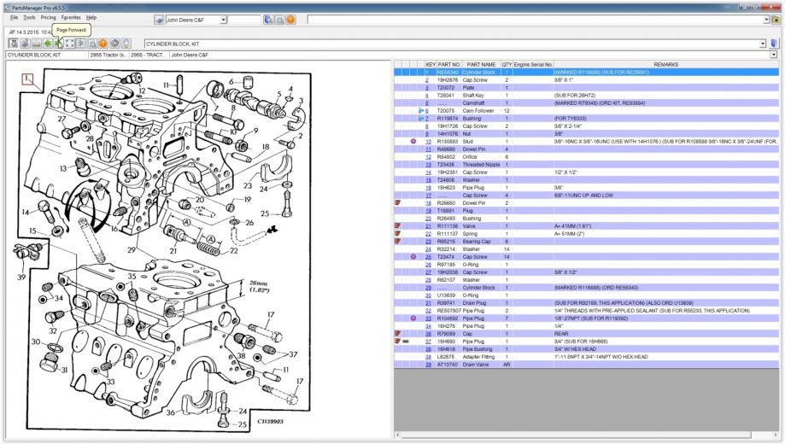Click key link 4 for Shaft Key
Viewport: 785px width, 444px height.
pyautogui.click(x=427, y=96)
